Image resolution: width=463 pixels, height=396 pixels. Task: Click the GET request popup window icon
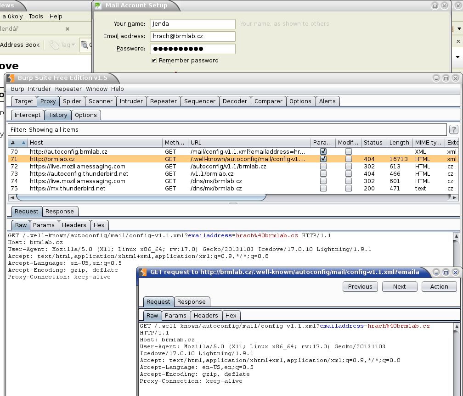tap(143, 272)
